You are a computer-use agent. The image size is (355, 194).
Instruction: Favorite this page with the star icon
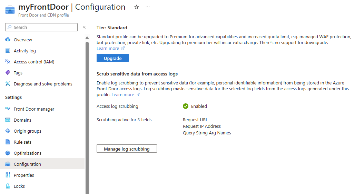pos(137,7)
